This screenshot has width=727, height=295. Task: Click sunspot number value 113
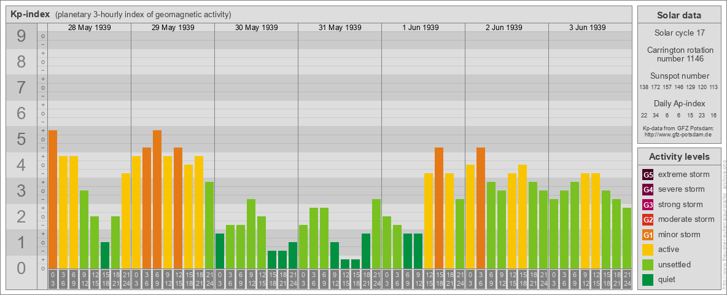point(714,87)
